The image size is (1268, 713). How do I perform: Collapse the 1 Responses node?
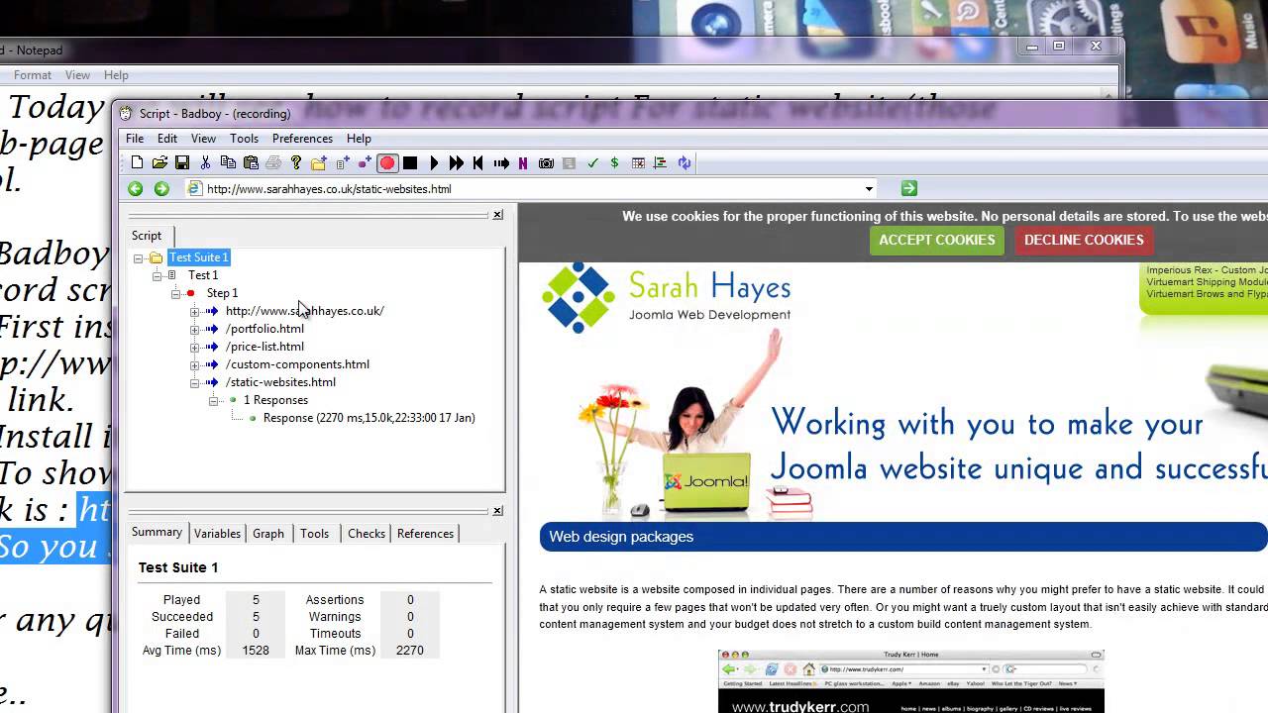pyautogui.click(x=214, y=400)
